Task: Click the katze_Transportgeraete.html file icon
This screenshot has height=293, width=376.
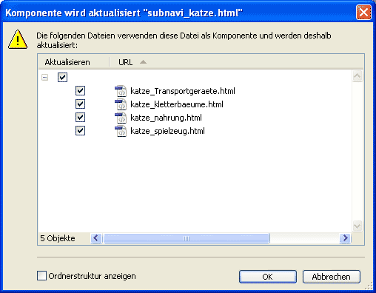Action: tap(121, 91)
